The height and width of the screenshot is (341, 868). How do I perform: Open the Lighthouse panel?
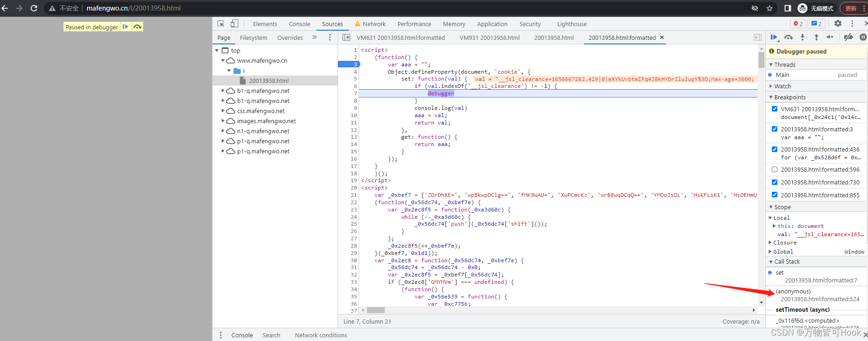coord(572,24)
